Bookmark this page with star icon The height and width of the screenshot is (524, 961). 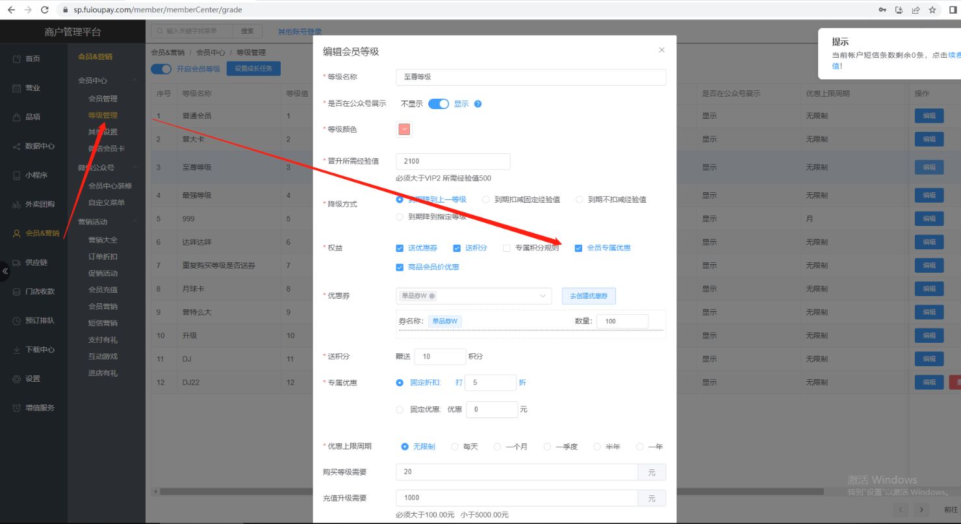[932, 10]
